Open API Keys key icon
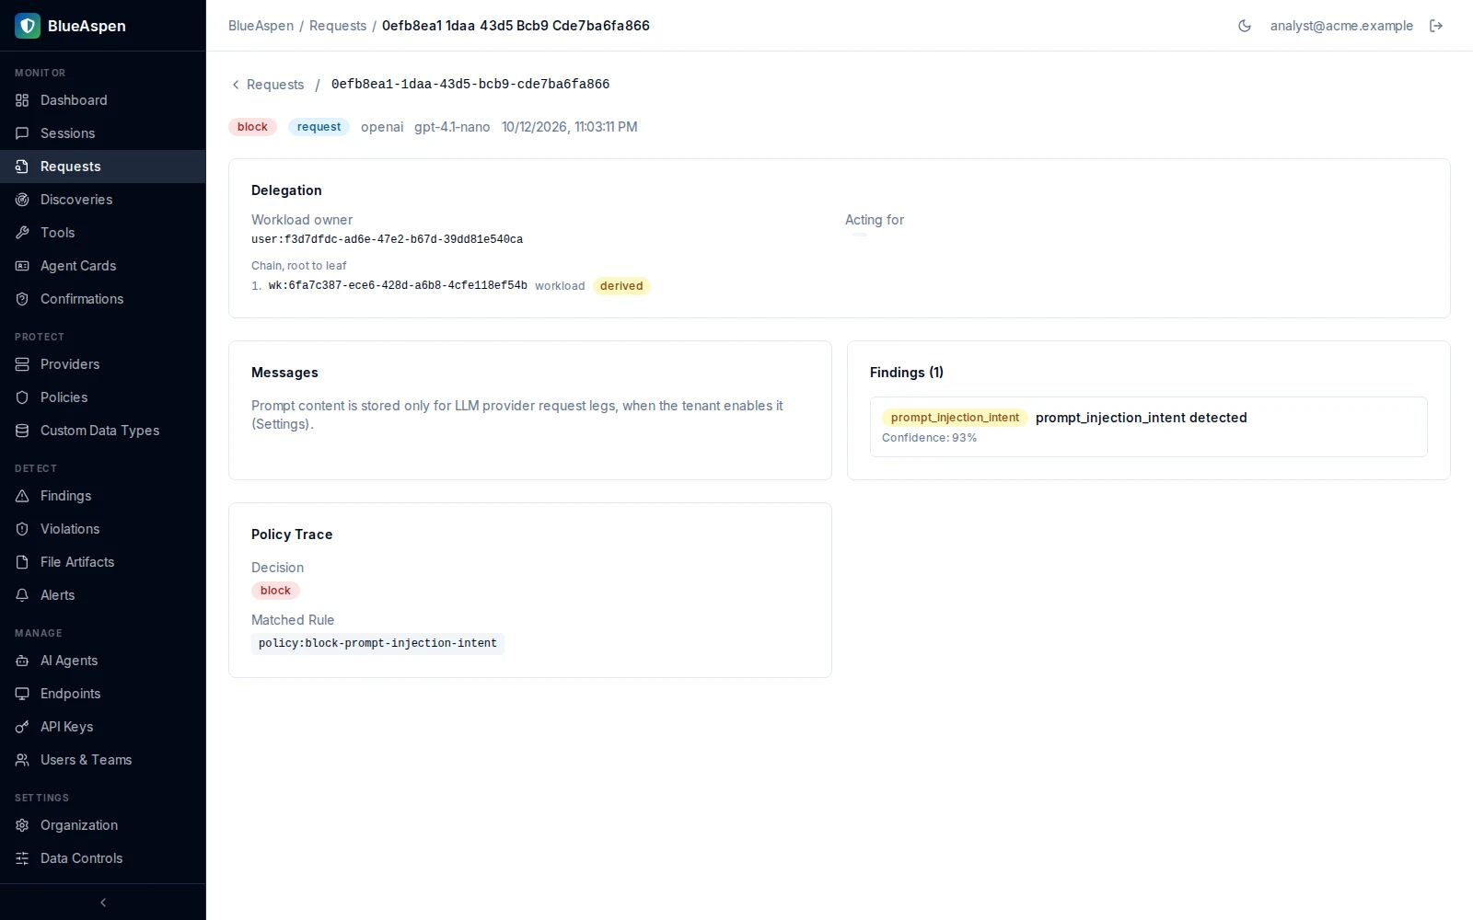Image resolution: width=1473 pixels, height=920 pixels. tap(22, 727)
